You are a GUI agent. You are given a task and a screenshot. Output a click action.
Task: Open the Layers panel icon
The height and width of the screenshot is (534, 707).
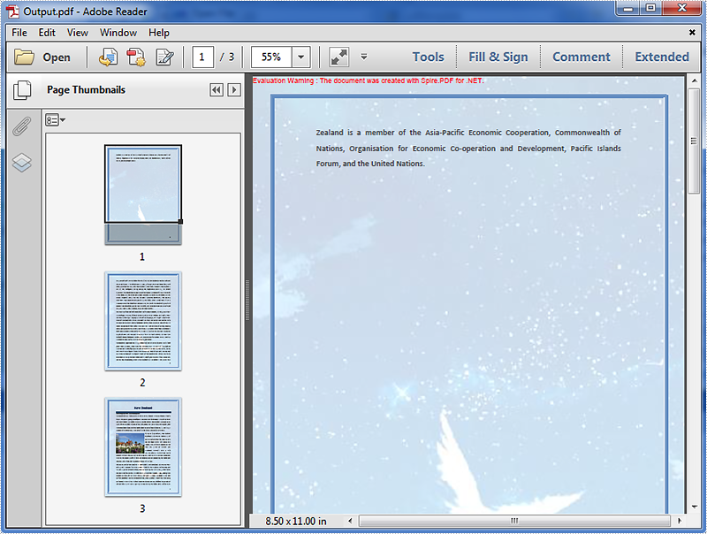(22, 163)
